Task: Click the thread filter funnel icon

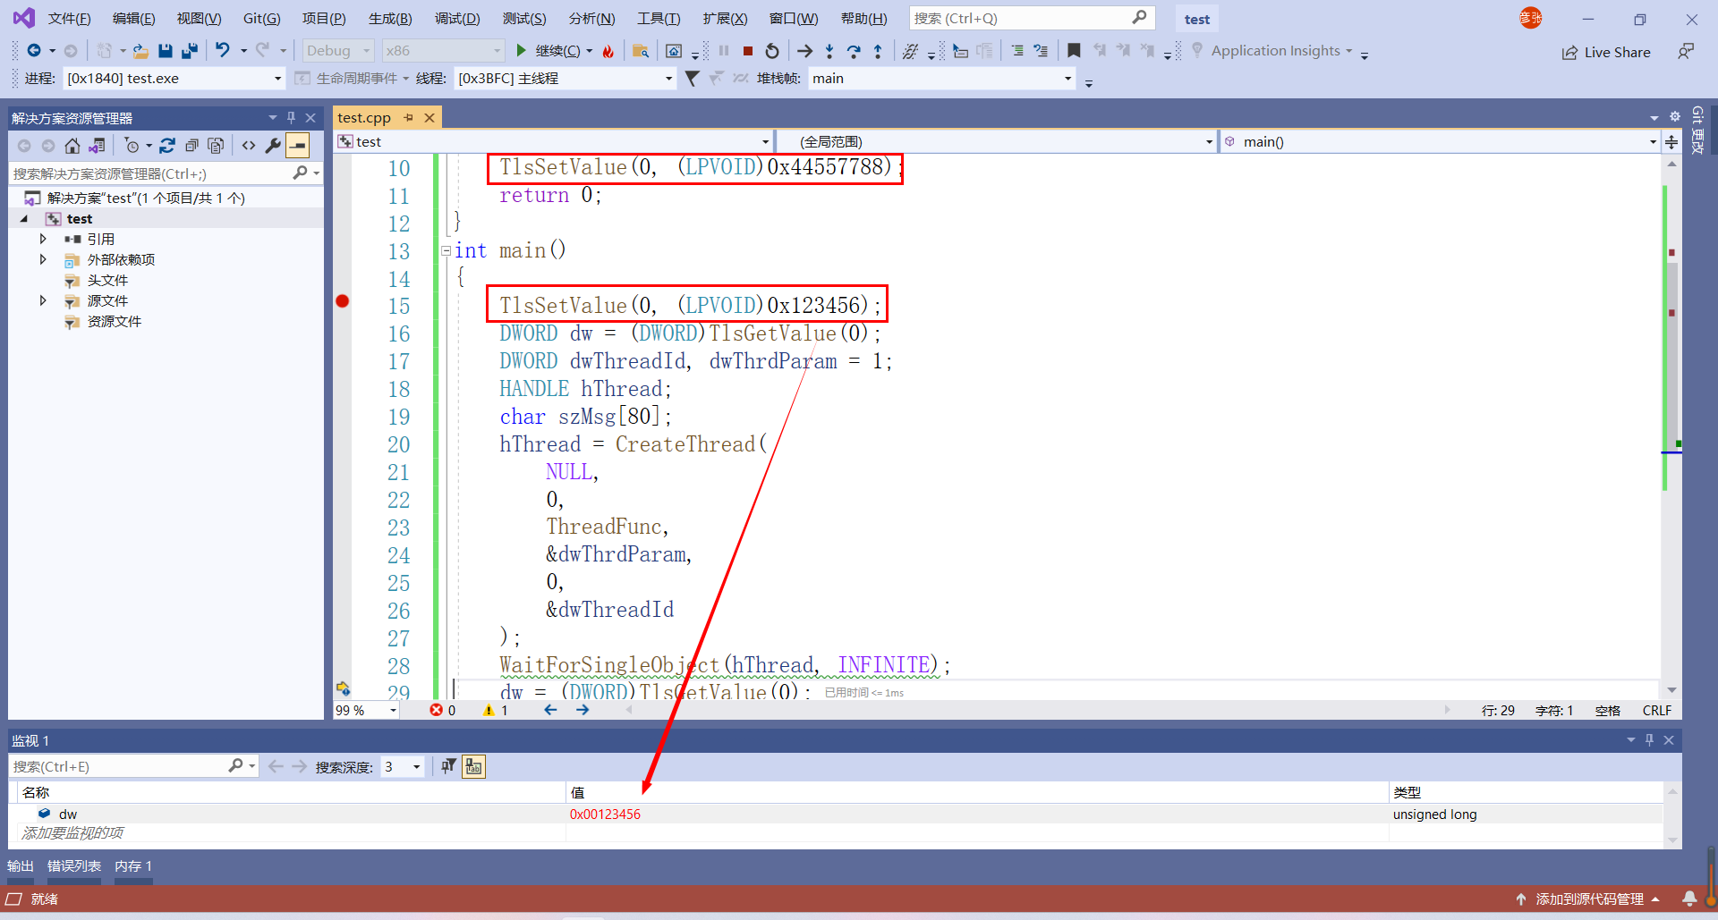Action: 692,79
